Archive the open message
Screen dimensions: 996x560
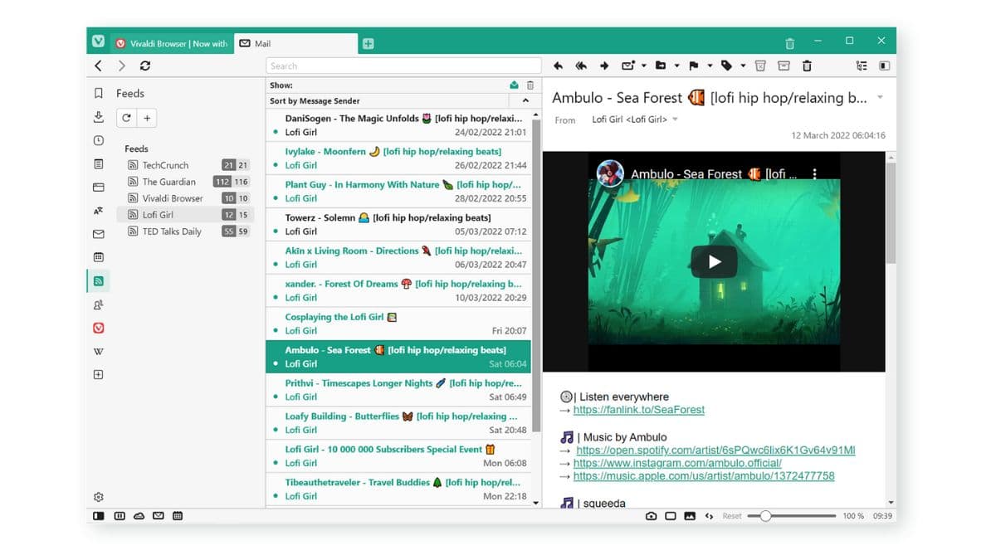(x=784, y=66)
